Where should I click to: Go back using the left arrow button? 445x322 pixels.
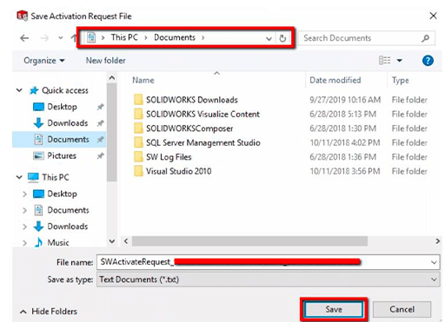24,38
